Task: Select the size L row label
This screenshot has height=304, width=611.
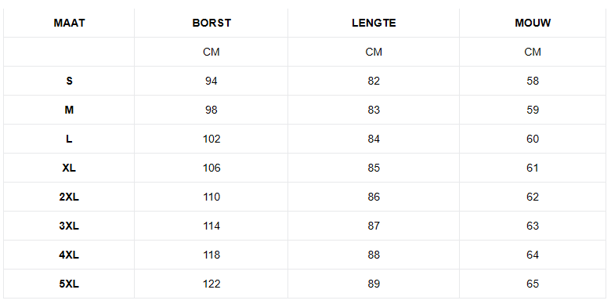Action: click(69, 139)
